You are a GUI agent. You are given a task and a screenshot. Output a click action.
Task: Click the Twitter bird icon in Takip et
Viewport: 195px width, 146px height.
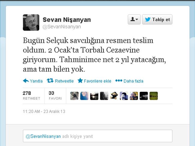[x=148, y=19]
